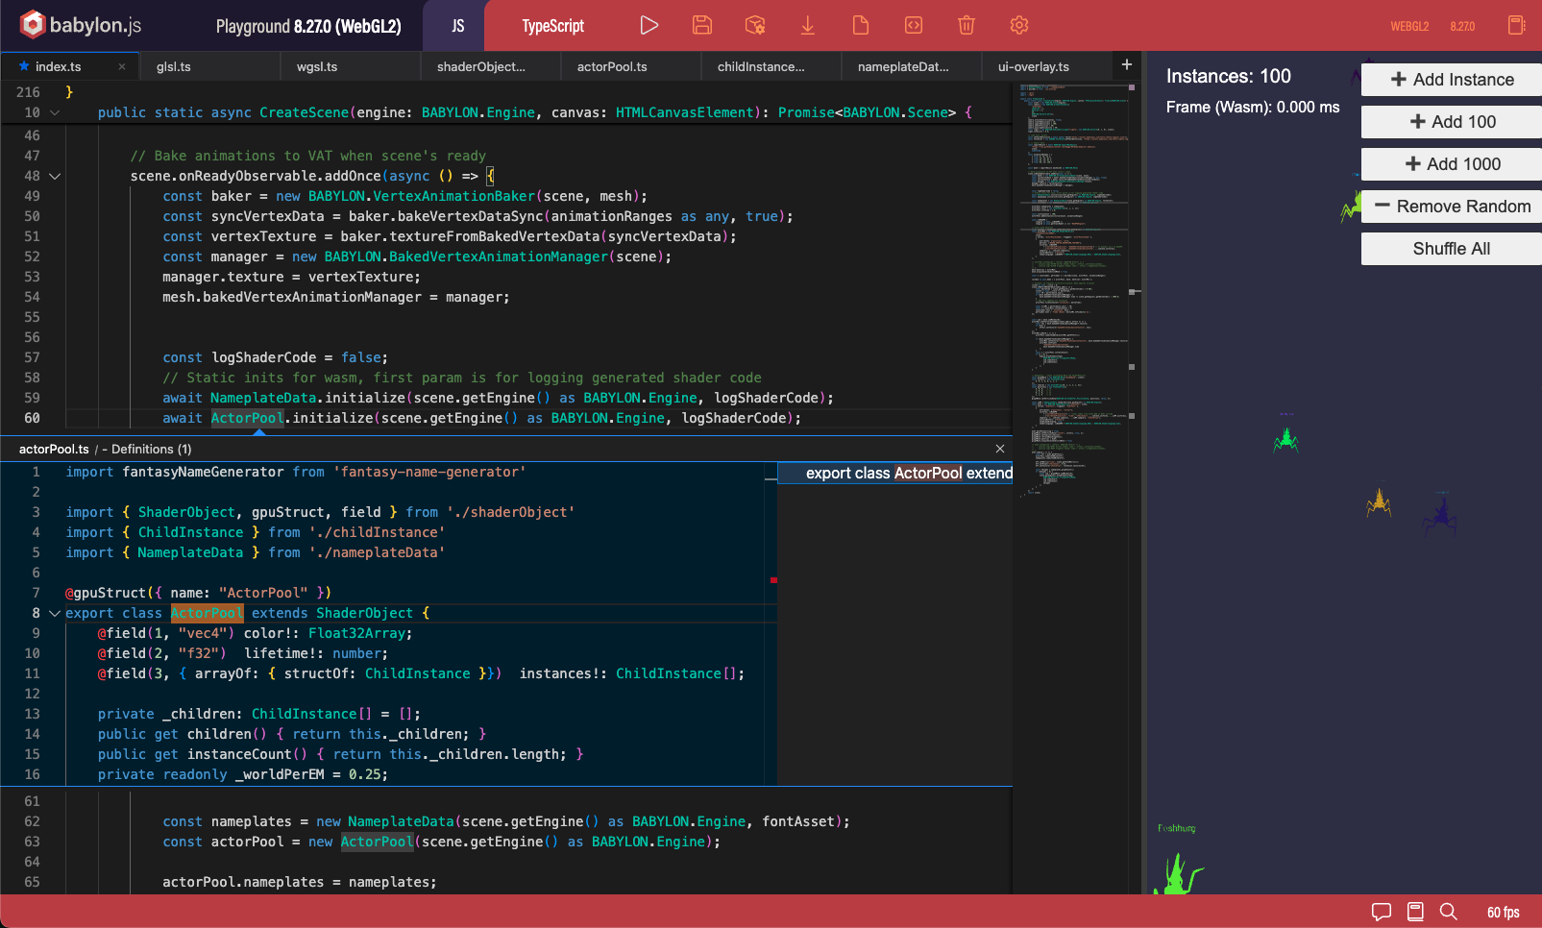Click the Clear trash can icon
This screenshot has height=928, width=1542.
(x=967, y=26)
